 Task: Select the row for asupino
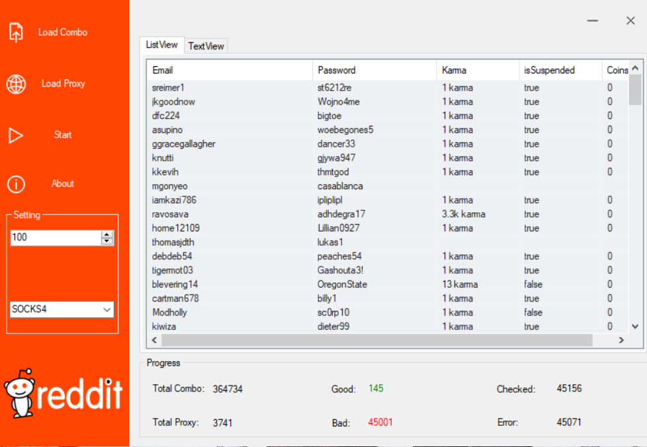point(388,130)
